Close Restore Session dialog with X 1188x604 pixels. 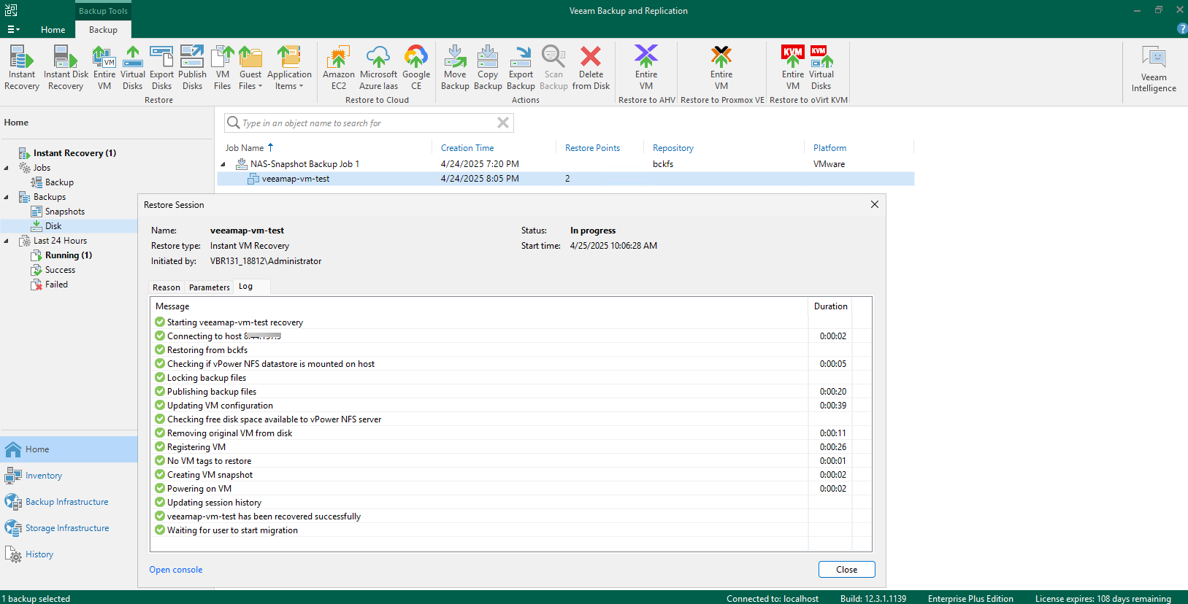875,204
